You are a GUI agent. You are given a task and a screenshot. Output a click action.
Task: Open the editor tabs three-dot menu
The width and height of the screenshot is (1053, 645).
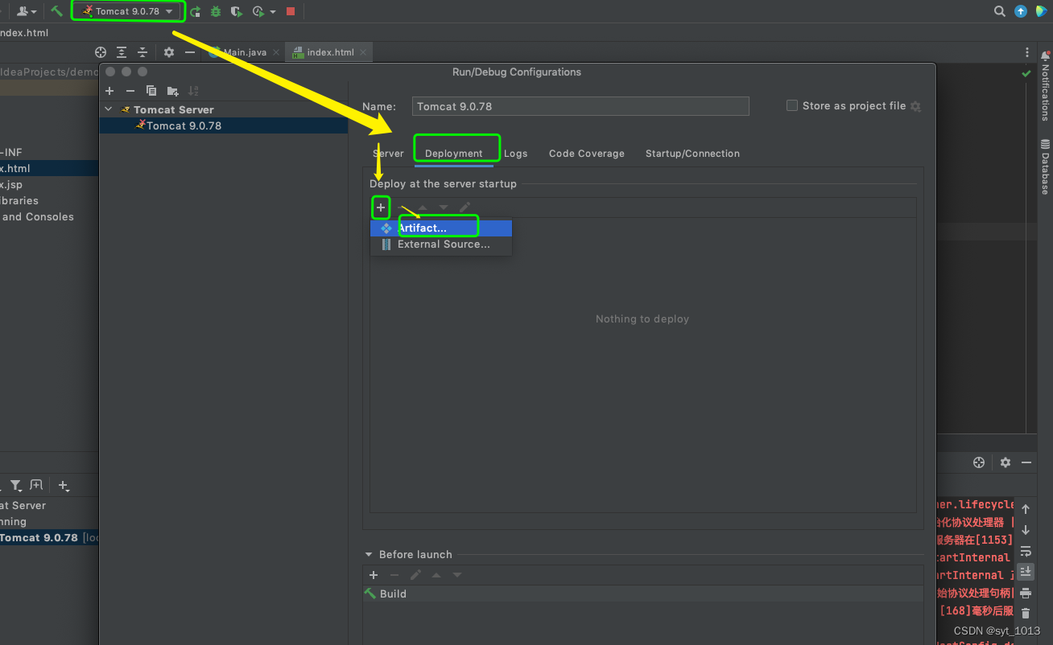[1027, 52]
